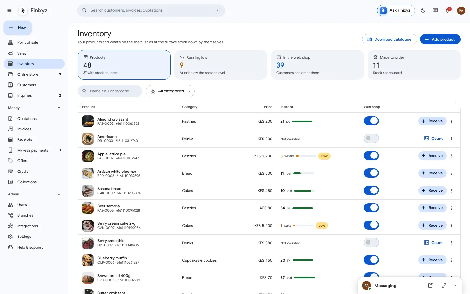Click Download catalogue button
Image resolution: width=470 pixels, height=294 pixels.
(389, 39)
